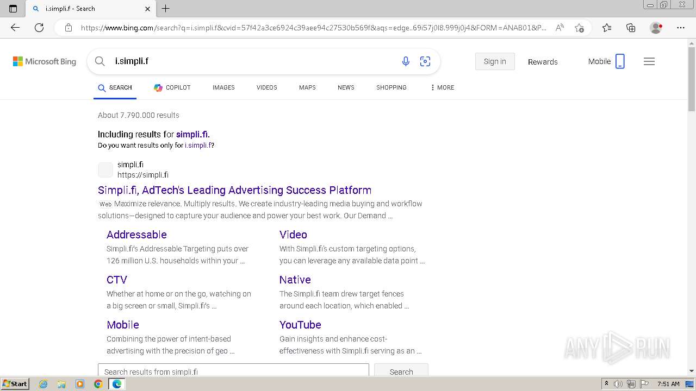
Task: Add page to favorites star icon
Action: [579, 28]
